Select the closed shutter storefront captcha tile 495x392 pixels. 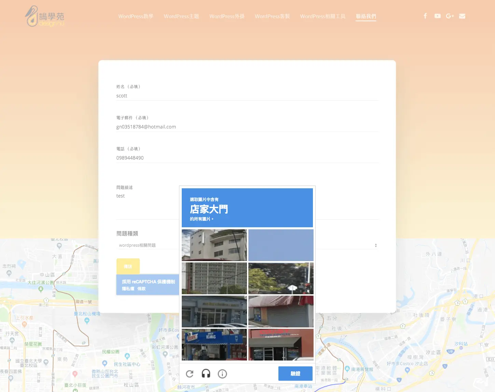coord(281,311)
